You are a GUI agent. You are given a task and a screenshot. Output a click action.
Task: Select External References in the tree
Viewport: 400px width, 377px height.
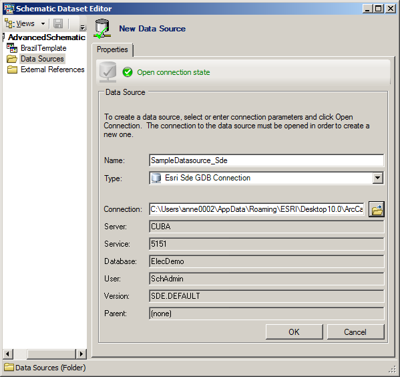click(53, 70)
